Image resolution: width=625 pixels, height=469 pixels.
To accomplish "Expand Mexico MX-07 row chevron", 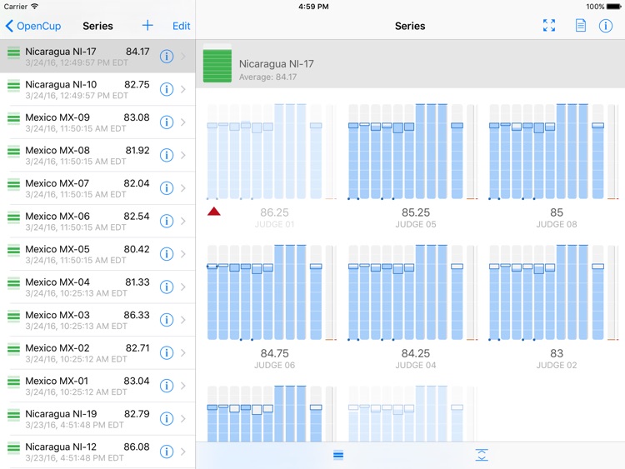I will pos(183,188).
